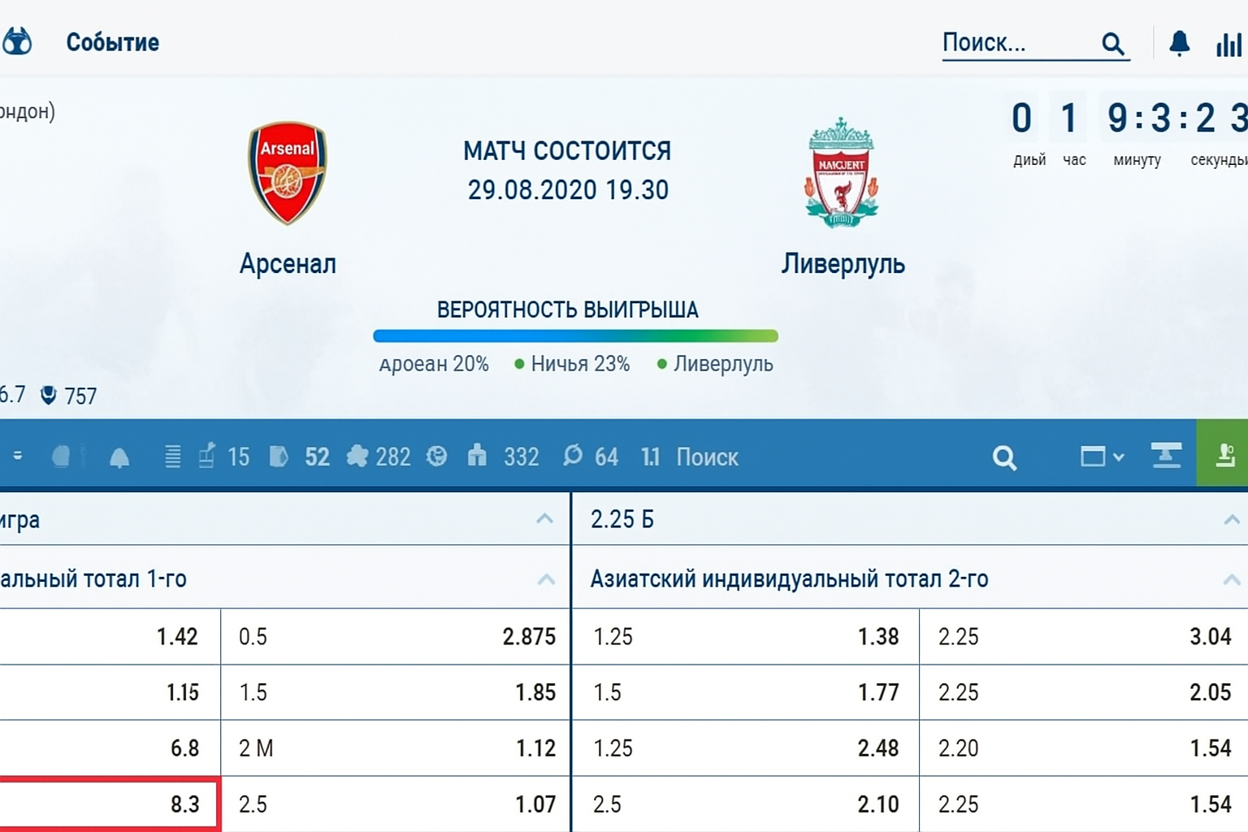This screenshot has width=1248, height=832.
Task: Click the puzzle icon next to 282
Action: (x=357, y=457)
